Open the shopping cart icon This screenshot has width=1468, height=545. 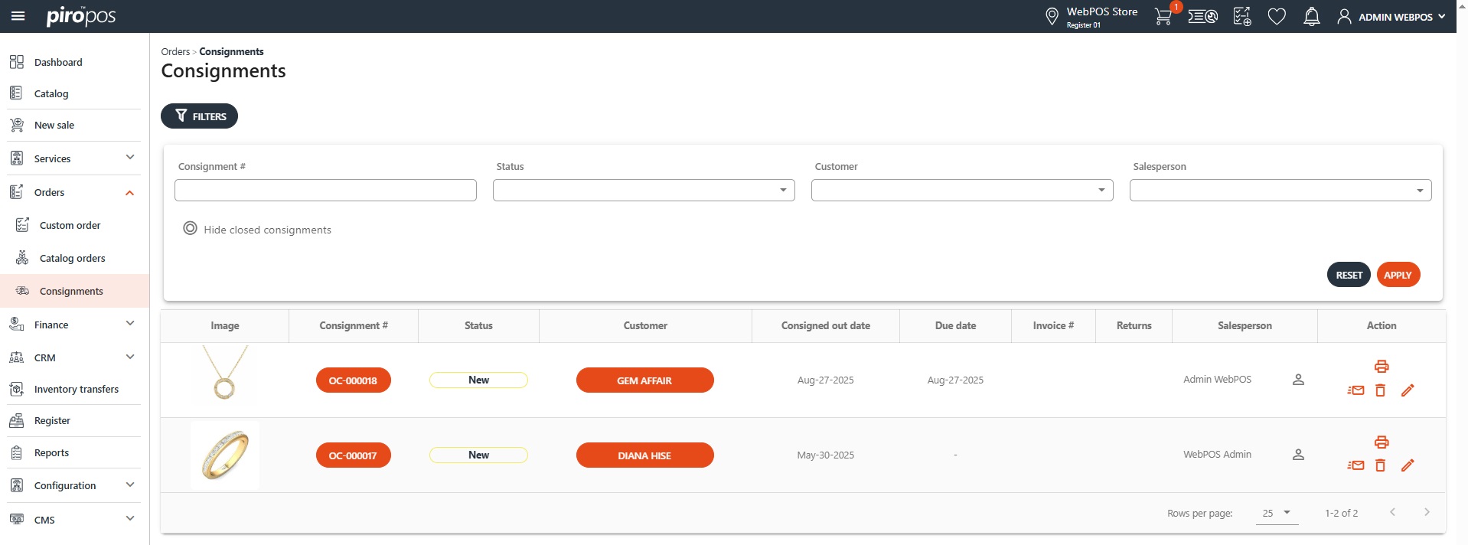point(1163,17)
